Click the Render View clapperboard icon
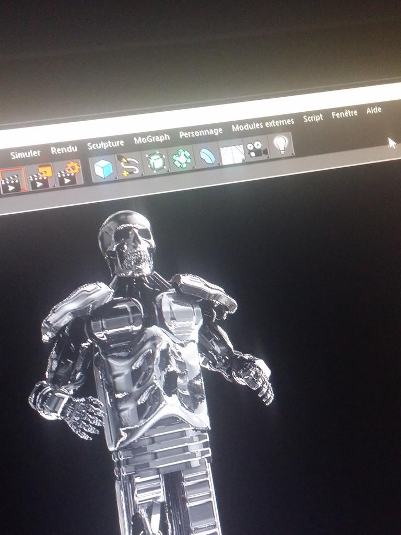This screenshot has height=535, width=401. [x=13, y=181]
